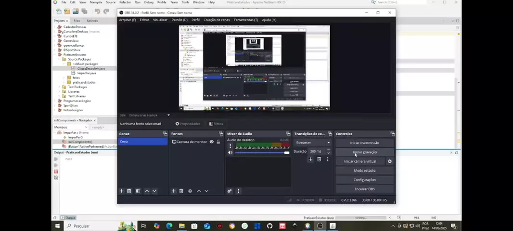The height and width of the screenshot is (231, 513).
Task: Open source properties gear in the Fontes panel
Action: point(190,191)
